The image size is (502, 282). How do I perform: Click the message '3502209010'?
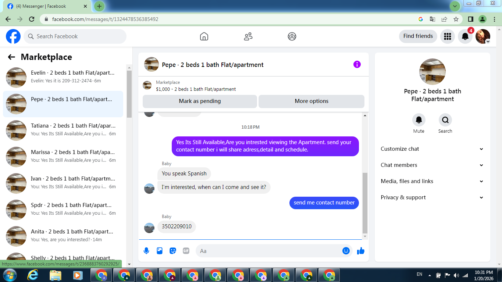click(x=177, y=226)
